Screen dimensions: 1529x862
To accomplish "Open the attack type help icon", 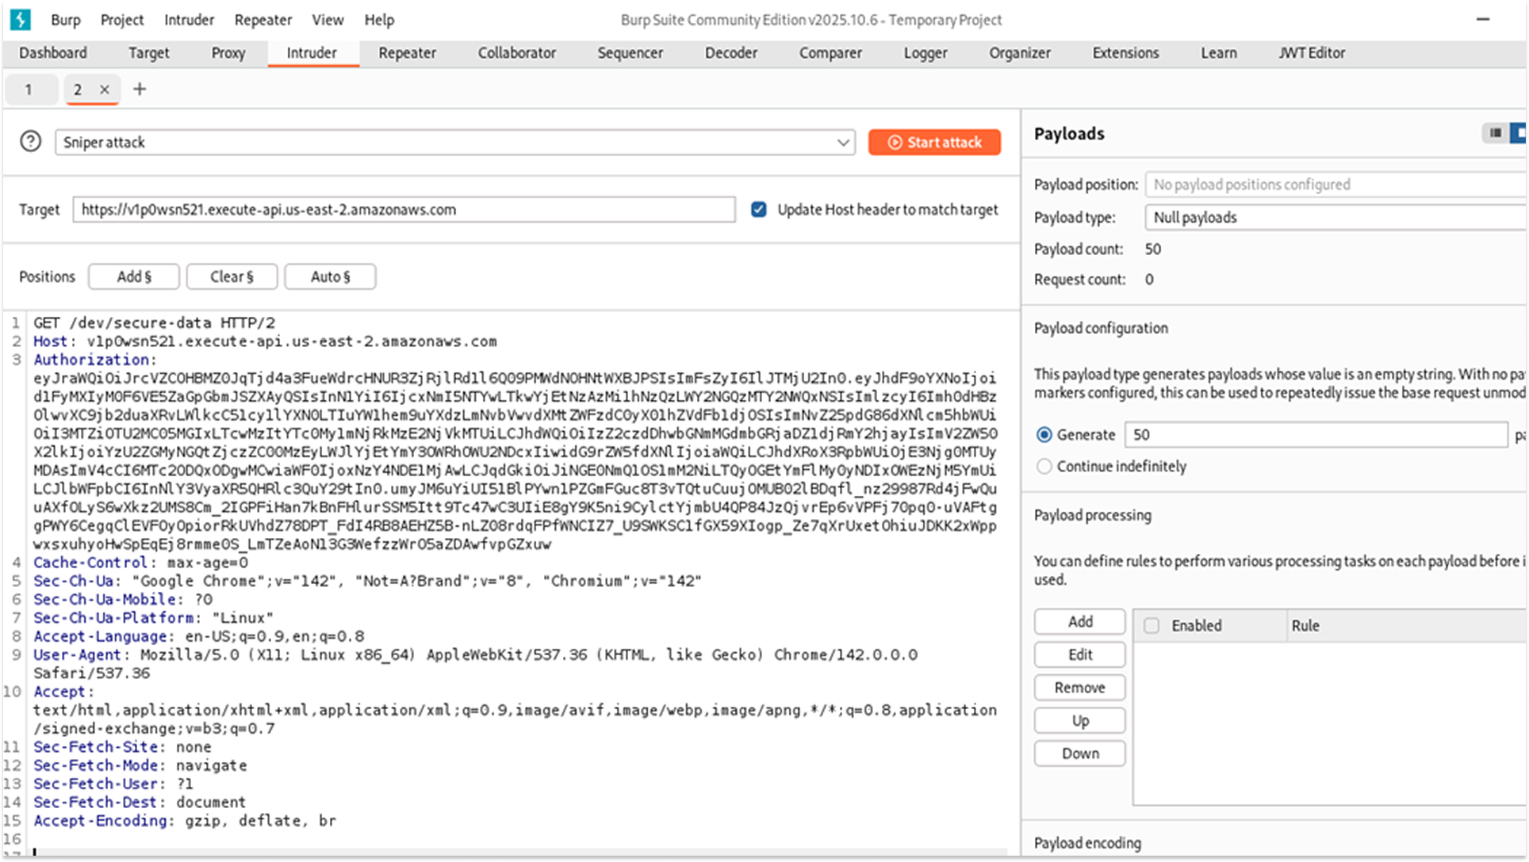I will [x=30, y=142].
